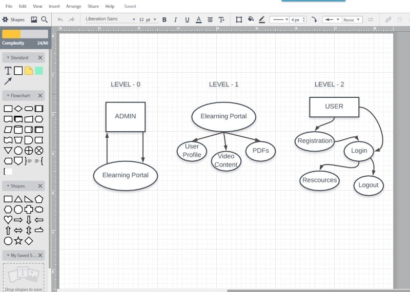Open the Arrange menu
This screenshot has height=292, width=410.
coord(73,6)
